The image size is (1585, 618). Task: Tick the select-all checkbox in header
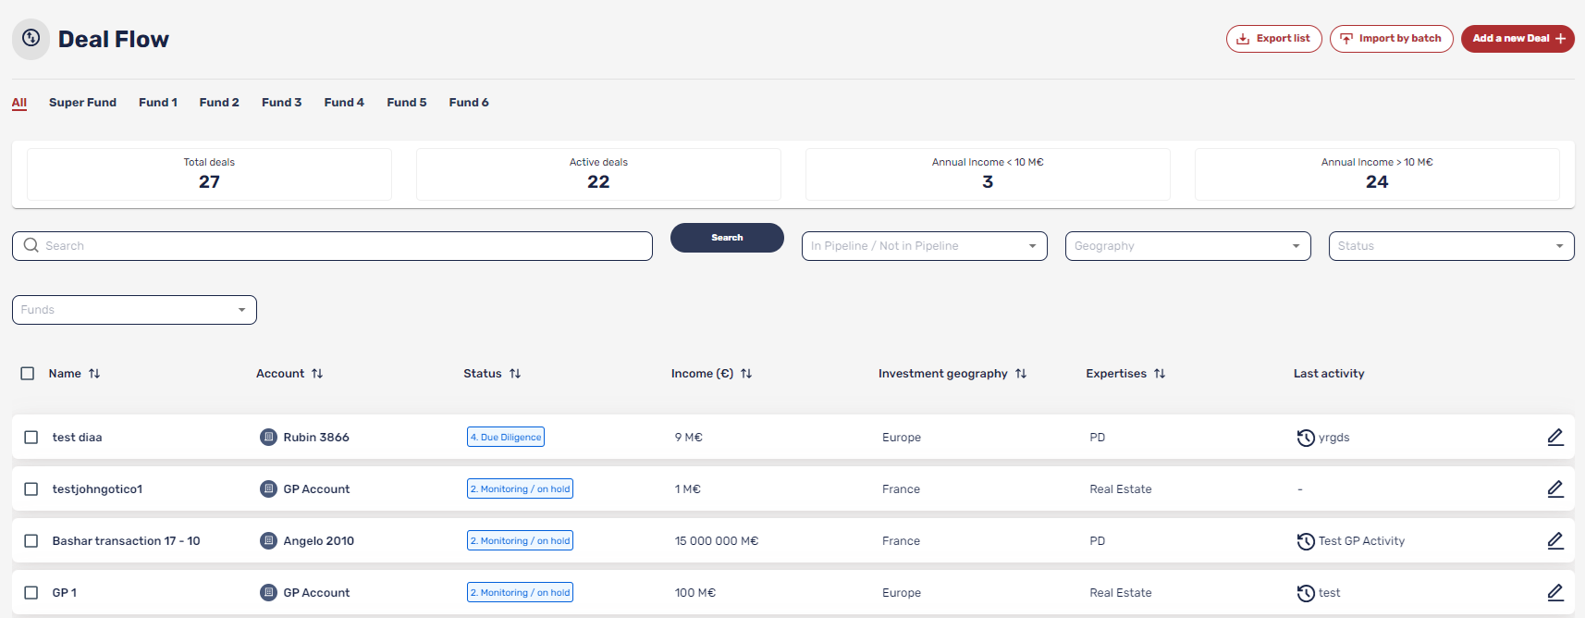[28, 374]
